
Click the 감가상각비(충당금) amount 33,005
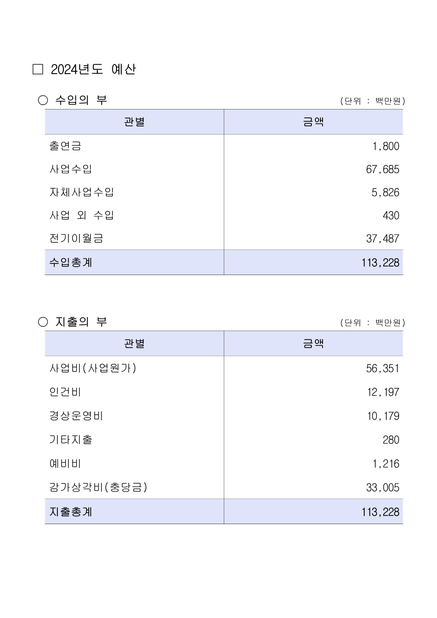click(382, 488)
